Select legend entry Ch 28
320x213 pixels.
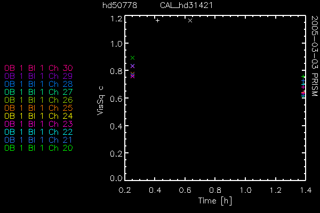click(x=38, y=84)
